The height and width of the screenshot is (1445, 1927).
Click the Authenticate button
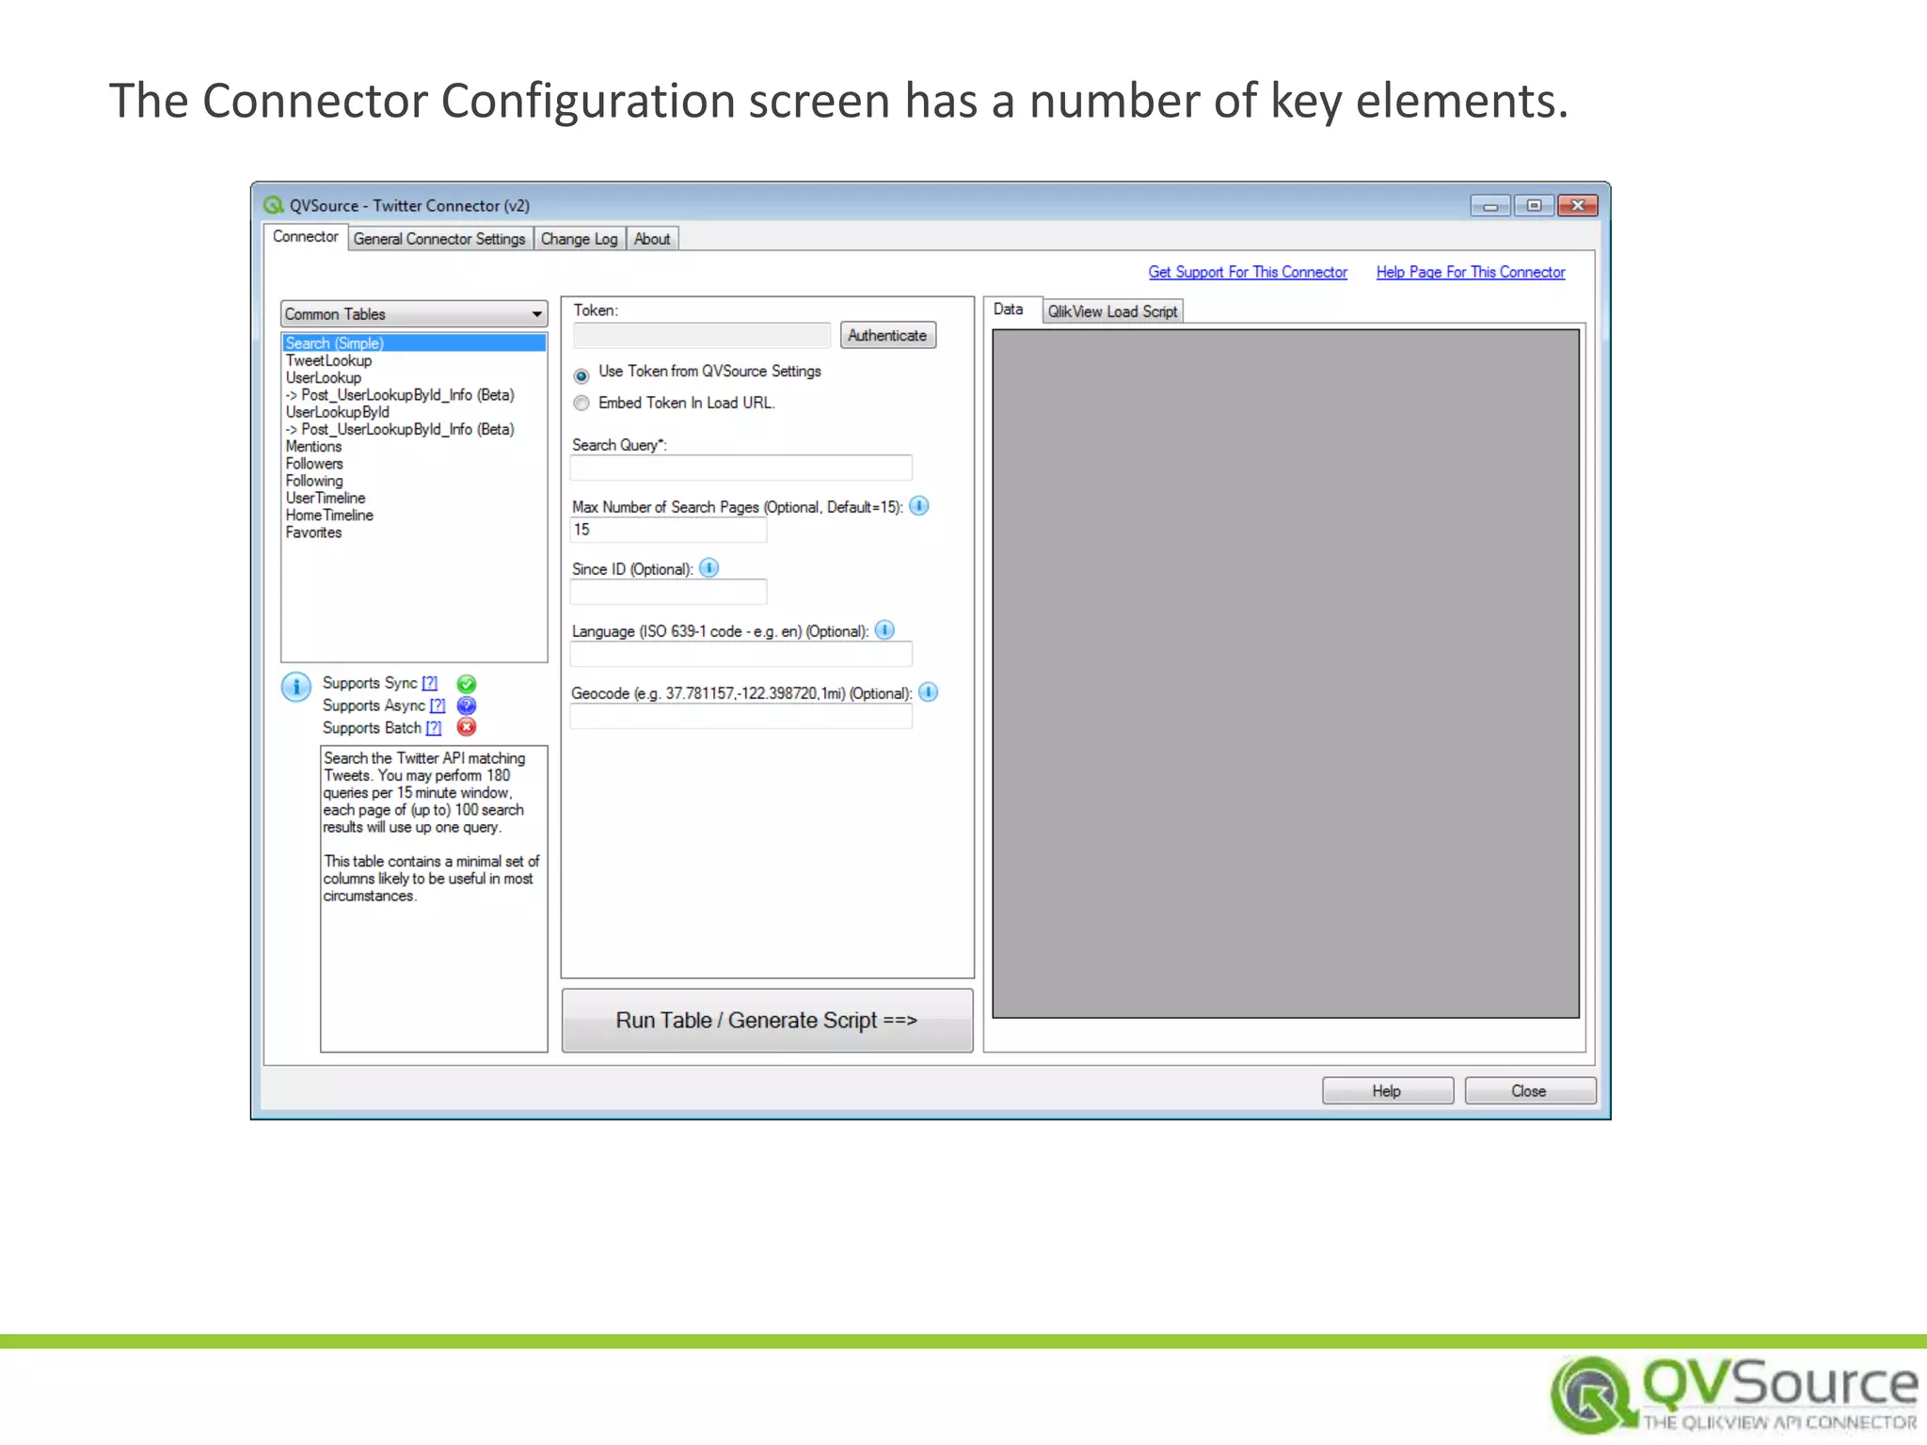(887, 335)
